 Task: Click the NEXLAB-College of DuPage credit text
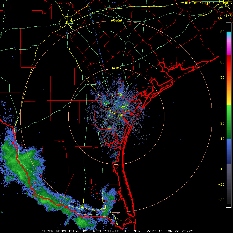[x=208, y=3]
